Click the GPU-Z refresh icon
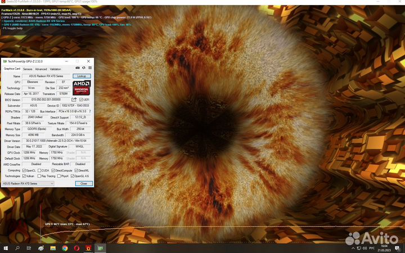The width and height of the screenshot is (405, 253). (84, 69)
